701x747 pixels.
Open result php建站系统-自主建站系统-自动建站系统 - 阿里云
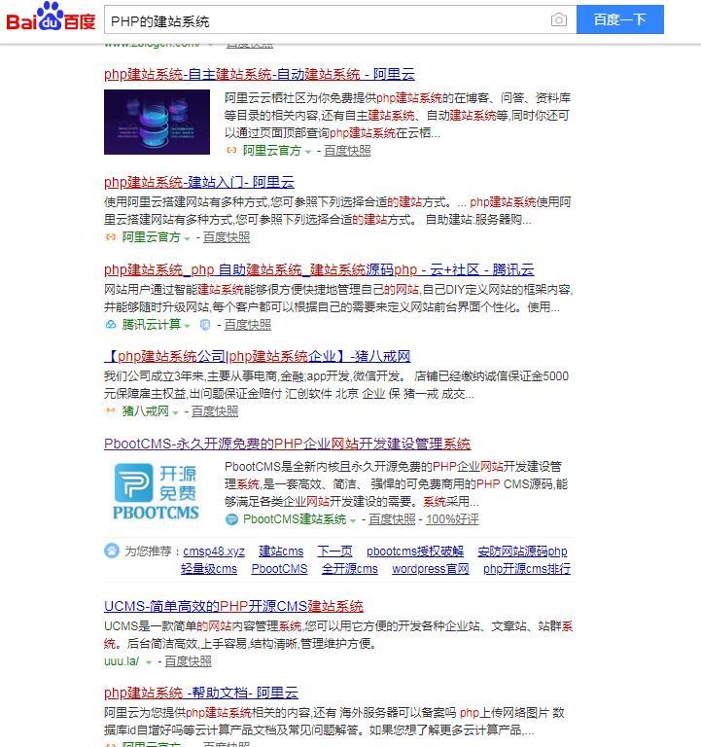click(259, 74)
